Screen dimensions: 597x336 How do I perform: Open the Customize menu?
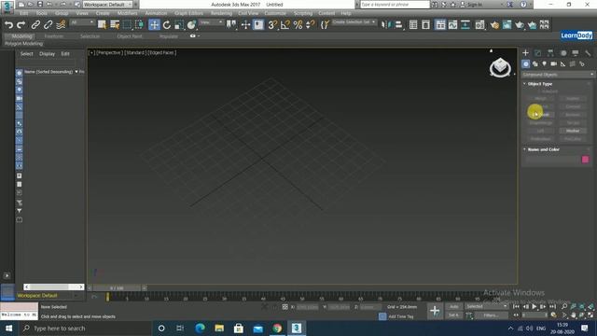coord(275,13)
